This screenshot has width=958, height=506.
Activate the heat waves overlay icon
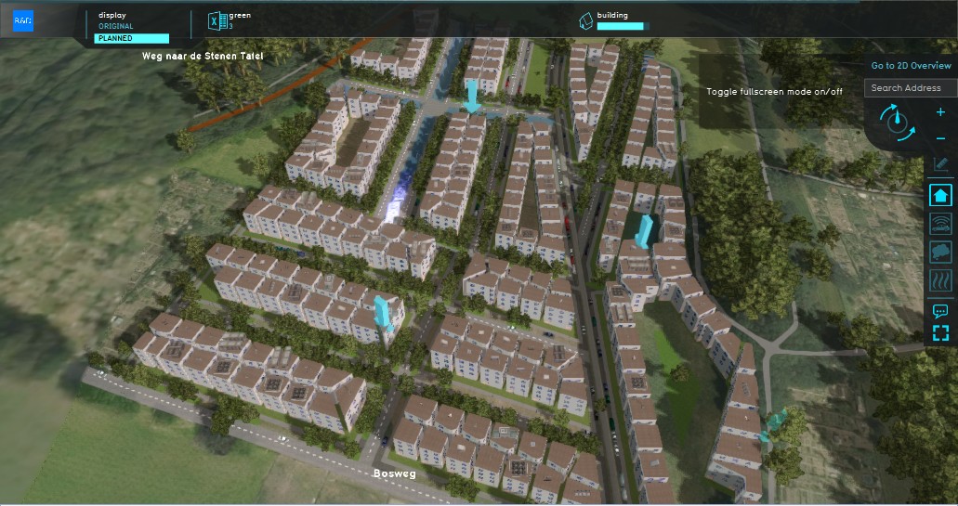(940, 280)
